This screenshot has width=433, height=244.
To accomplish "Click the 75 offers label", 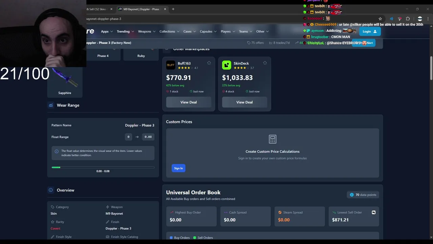I will pyautogui.click(x=257, y=43).
